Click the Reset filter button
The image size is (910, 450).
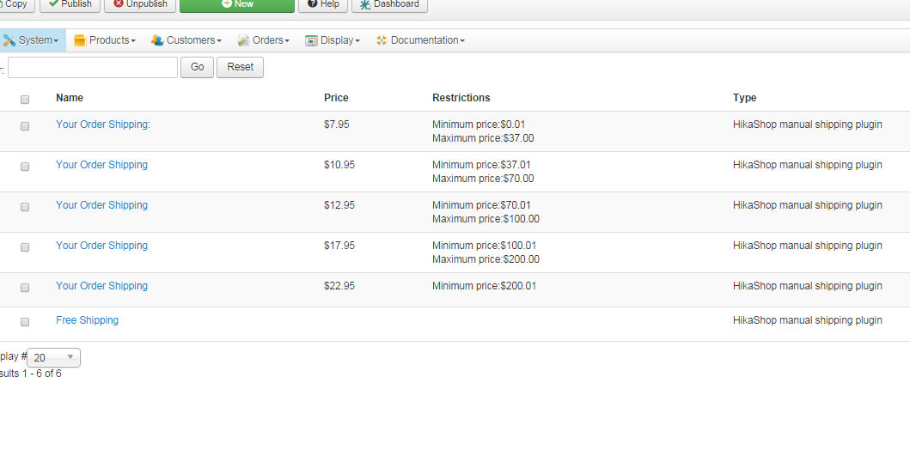(240, 67)
